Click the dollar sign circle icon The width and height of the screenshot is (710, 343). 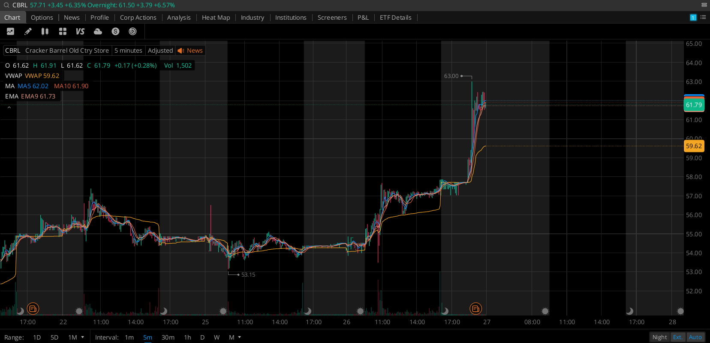115,31
